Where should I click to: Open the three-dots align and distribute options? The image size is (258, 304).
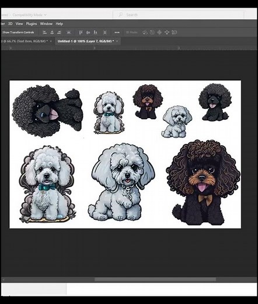click(117, 33)
